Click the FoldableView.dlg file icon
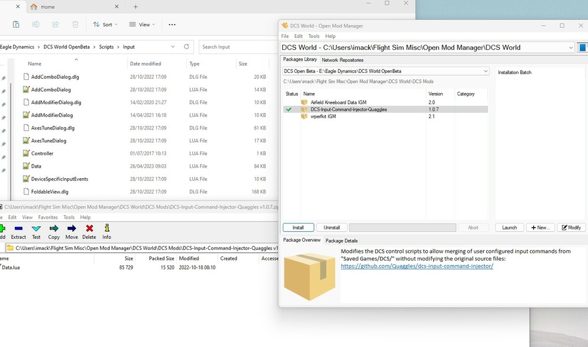Screen dimensions: 588x347 [x=26, y=191]
